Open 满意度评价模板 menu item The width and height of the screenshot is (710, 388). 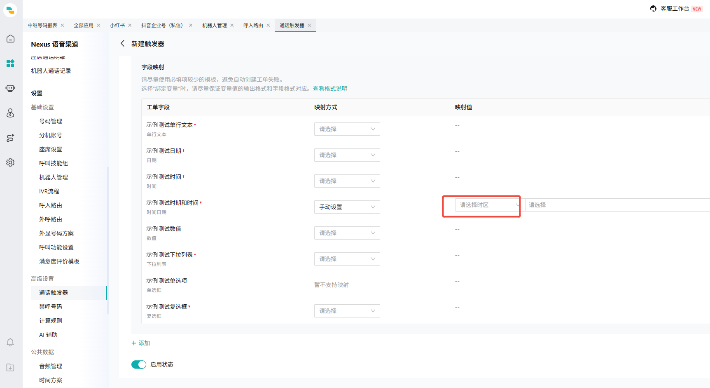pos(59,261)
